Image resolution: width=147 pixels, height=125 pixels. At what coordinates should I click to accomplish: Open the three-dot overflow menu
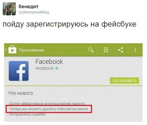(135, 50)
